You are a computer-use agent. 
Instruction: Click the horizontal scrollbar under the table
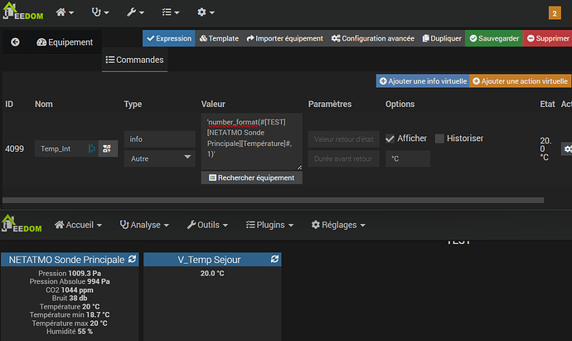(274, 201)
